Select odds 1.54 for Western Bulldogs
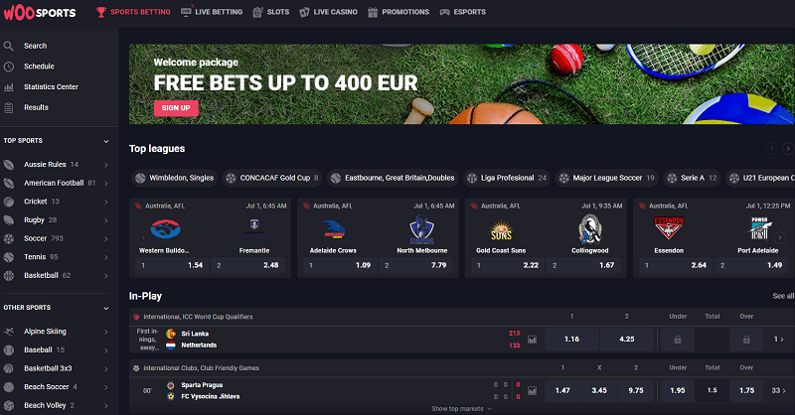The width and height of the screenshot is (795, 415). pos(172,265)
